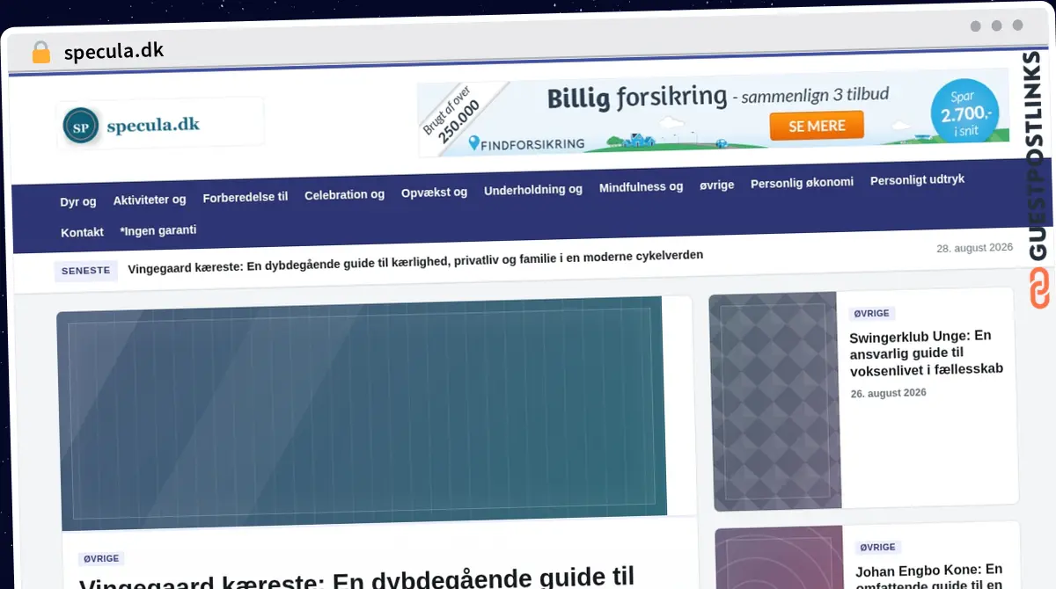
Task: Click the padlock icon beside specula.dk
Action: (x=40, y=52)
